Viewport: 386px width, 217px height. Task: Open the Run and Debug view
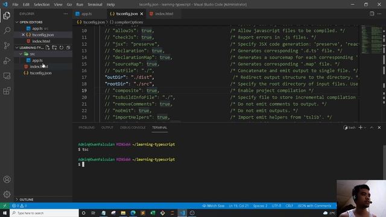point(7,60)
